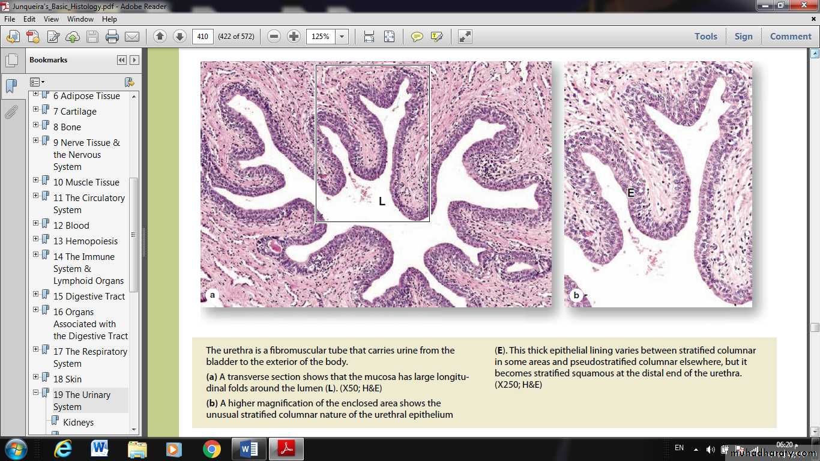Click the page number input field

[x=202, y=37]
